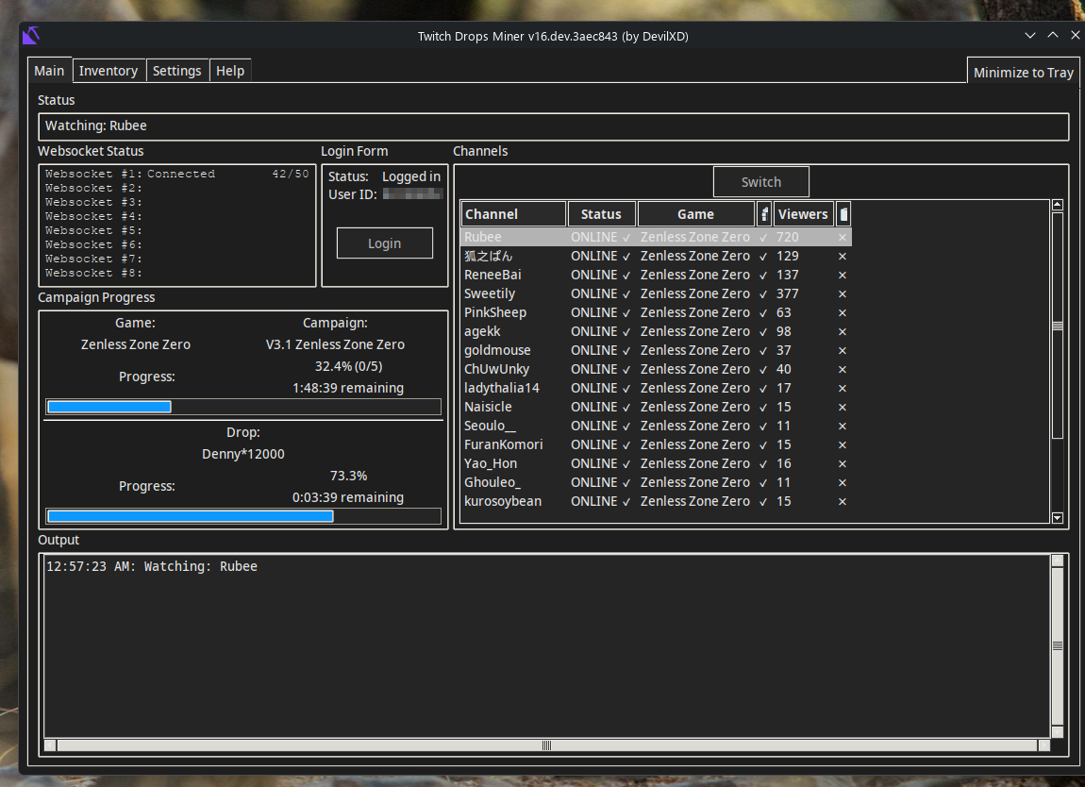Sort by the Game column header
Viewport: 1085px width, 787px height.
[695, 214]
